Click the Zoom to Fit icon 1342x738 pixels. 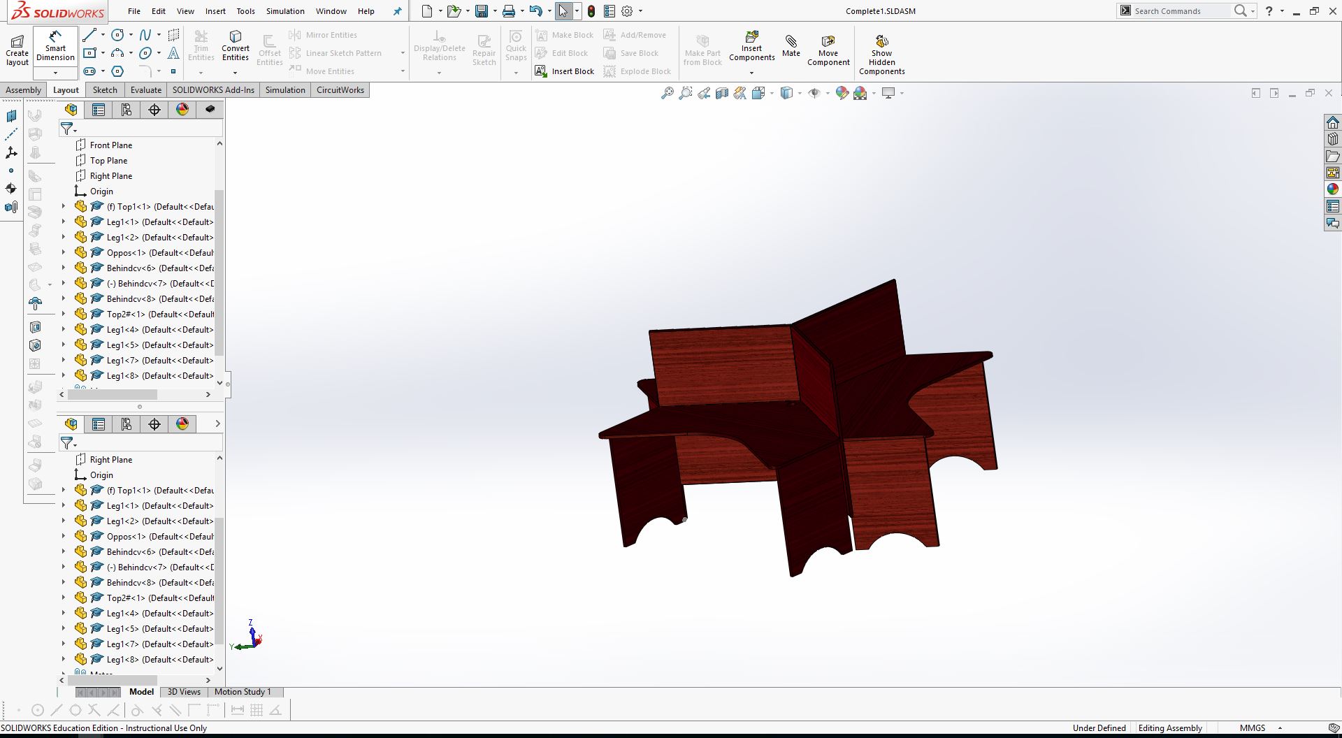pyautogui.click(x=668, y=93)
